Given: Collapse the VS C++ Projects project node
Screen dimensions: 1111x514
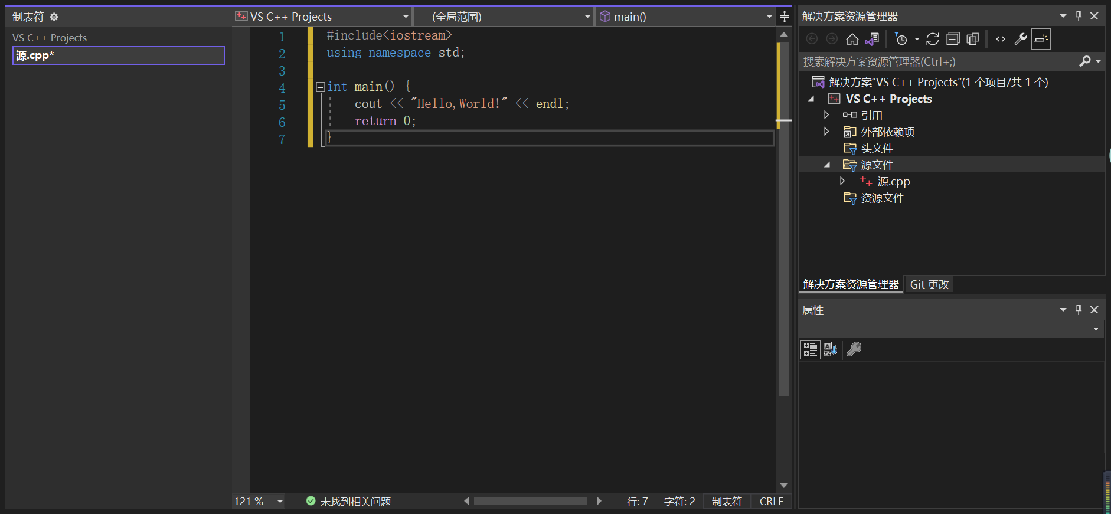Looking at the screenshot, I should point(812,99).
